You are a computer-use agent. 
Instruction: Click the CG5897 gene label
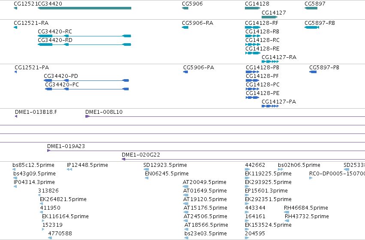pyautogui.click(x=315, y=4)
